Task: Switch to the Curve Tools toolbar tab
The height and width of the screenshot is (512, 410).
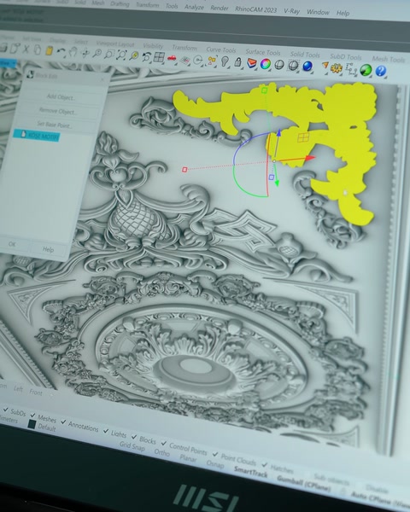Action: pos(221,50)
